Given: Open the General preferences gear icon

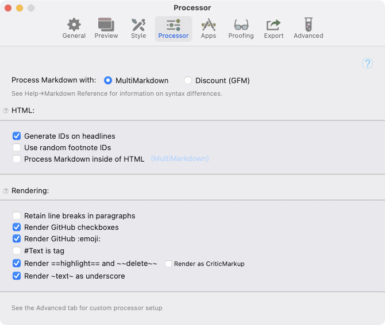Looking at the screenshot, I should [74, 25].
